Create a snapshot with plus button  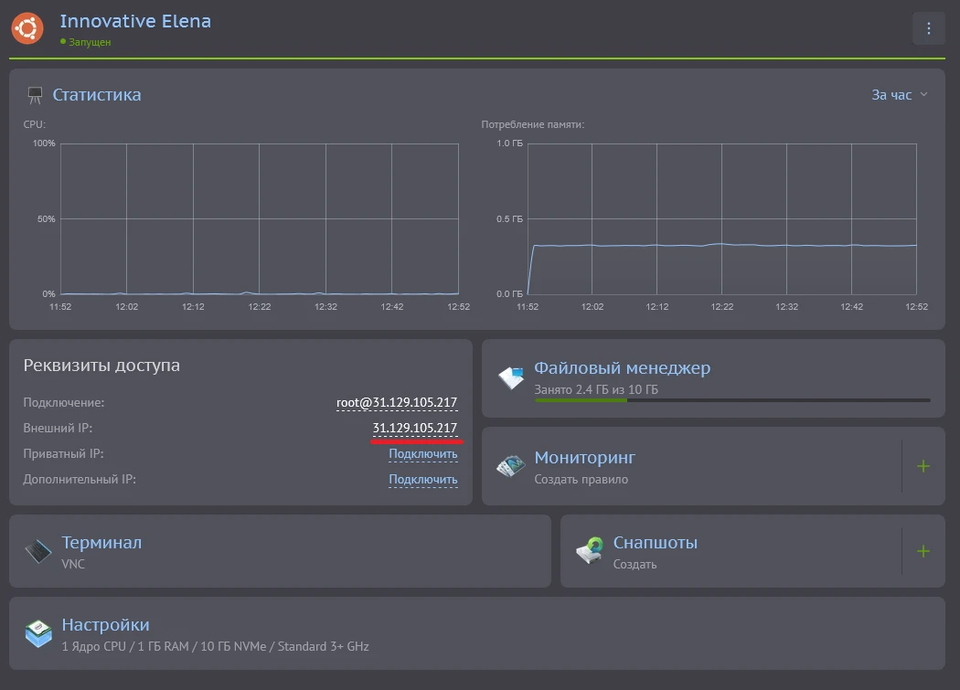tap(923, 551)
